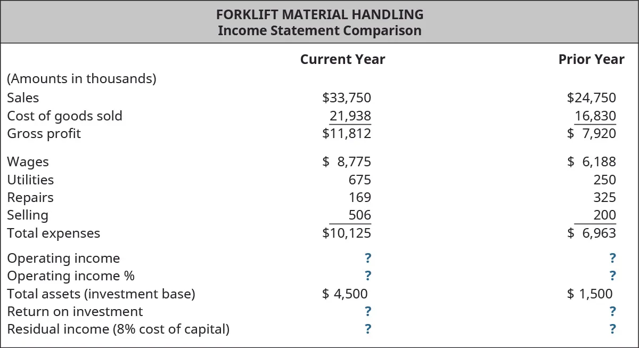This screenshot has height=348, width=639.
Task: Select the Current Year total assets $4,500
Action: (x=345, y=294)
